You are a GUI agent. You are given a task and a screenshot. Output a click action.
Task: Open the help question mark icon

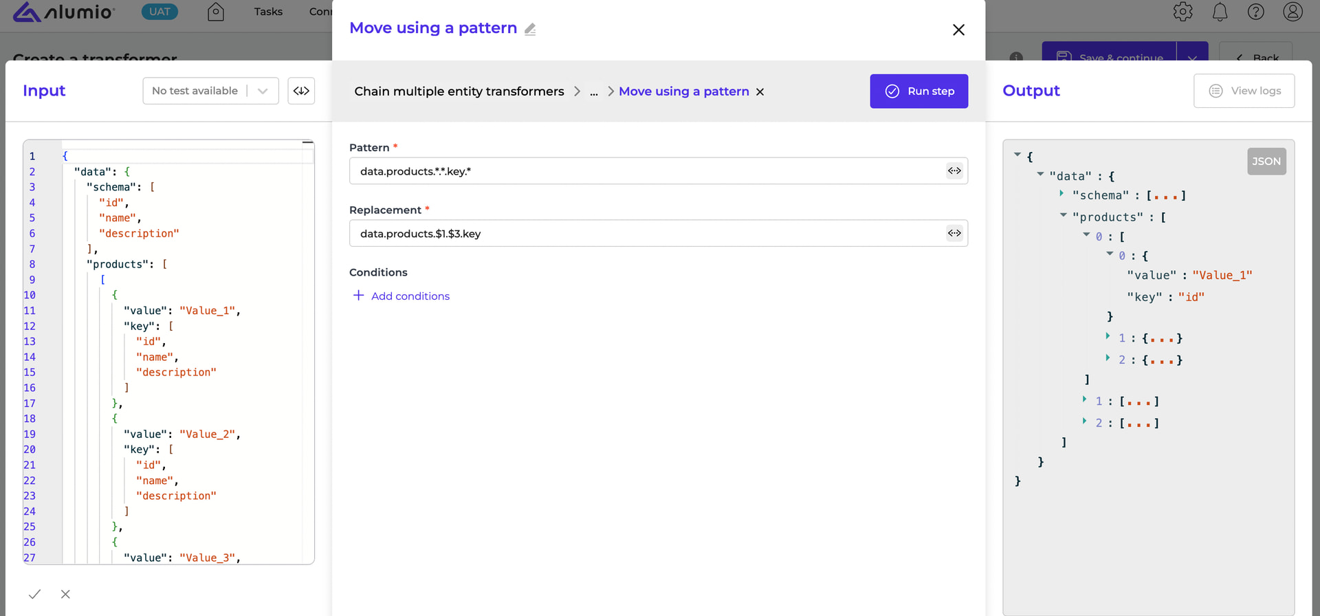1255,12
